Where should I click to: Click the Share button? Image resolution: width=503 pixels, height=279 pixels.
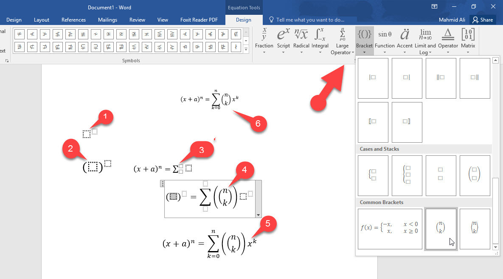(x=483, y=19)
